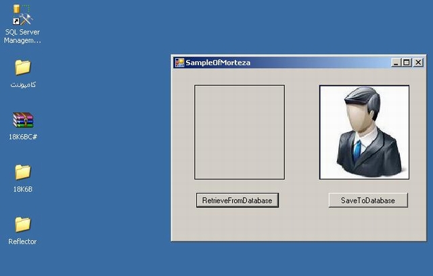
Task: Click the Reflector label text
Action: [22, 241]
